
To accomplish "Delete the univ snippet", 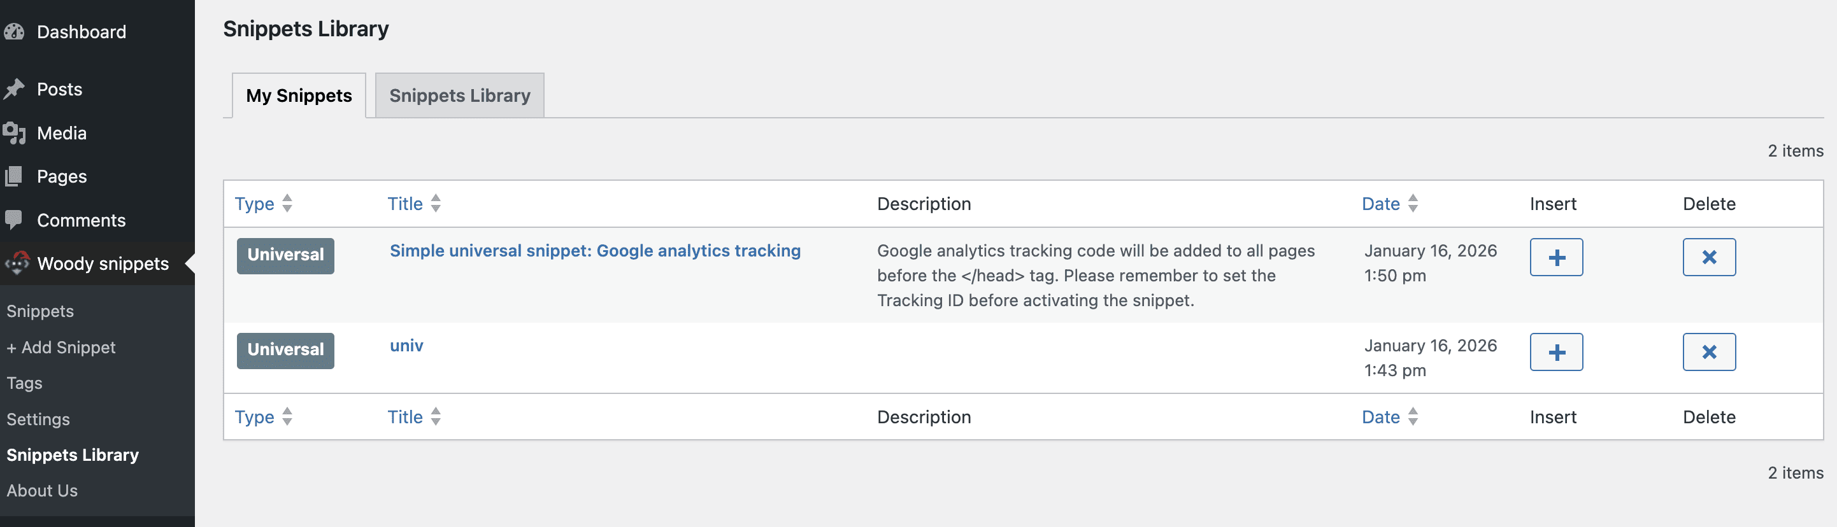I will pyautogui.click(x=1708, y=352).
